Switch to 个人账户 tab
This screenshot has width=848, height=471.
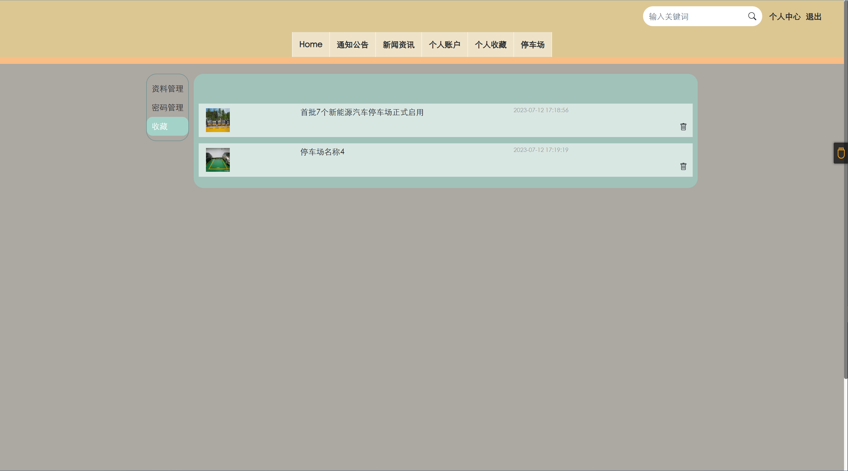[x=444, y=45]
